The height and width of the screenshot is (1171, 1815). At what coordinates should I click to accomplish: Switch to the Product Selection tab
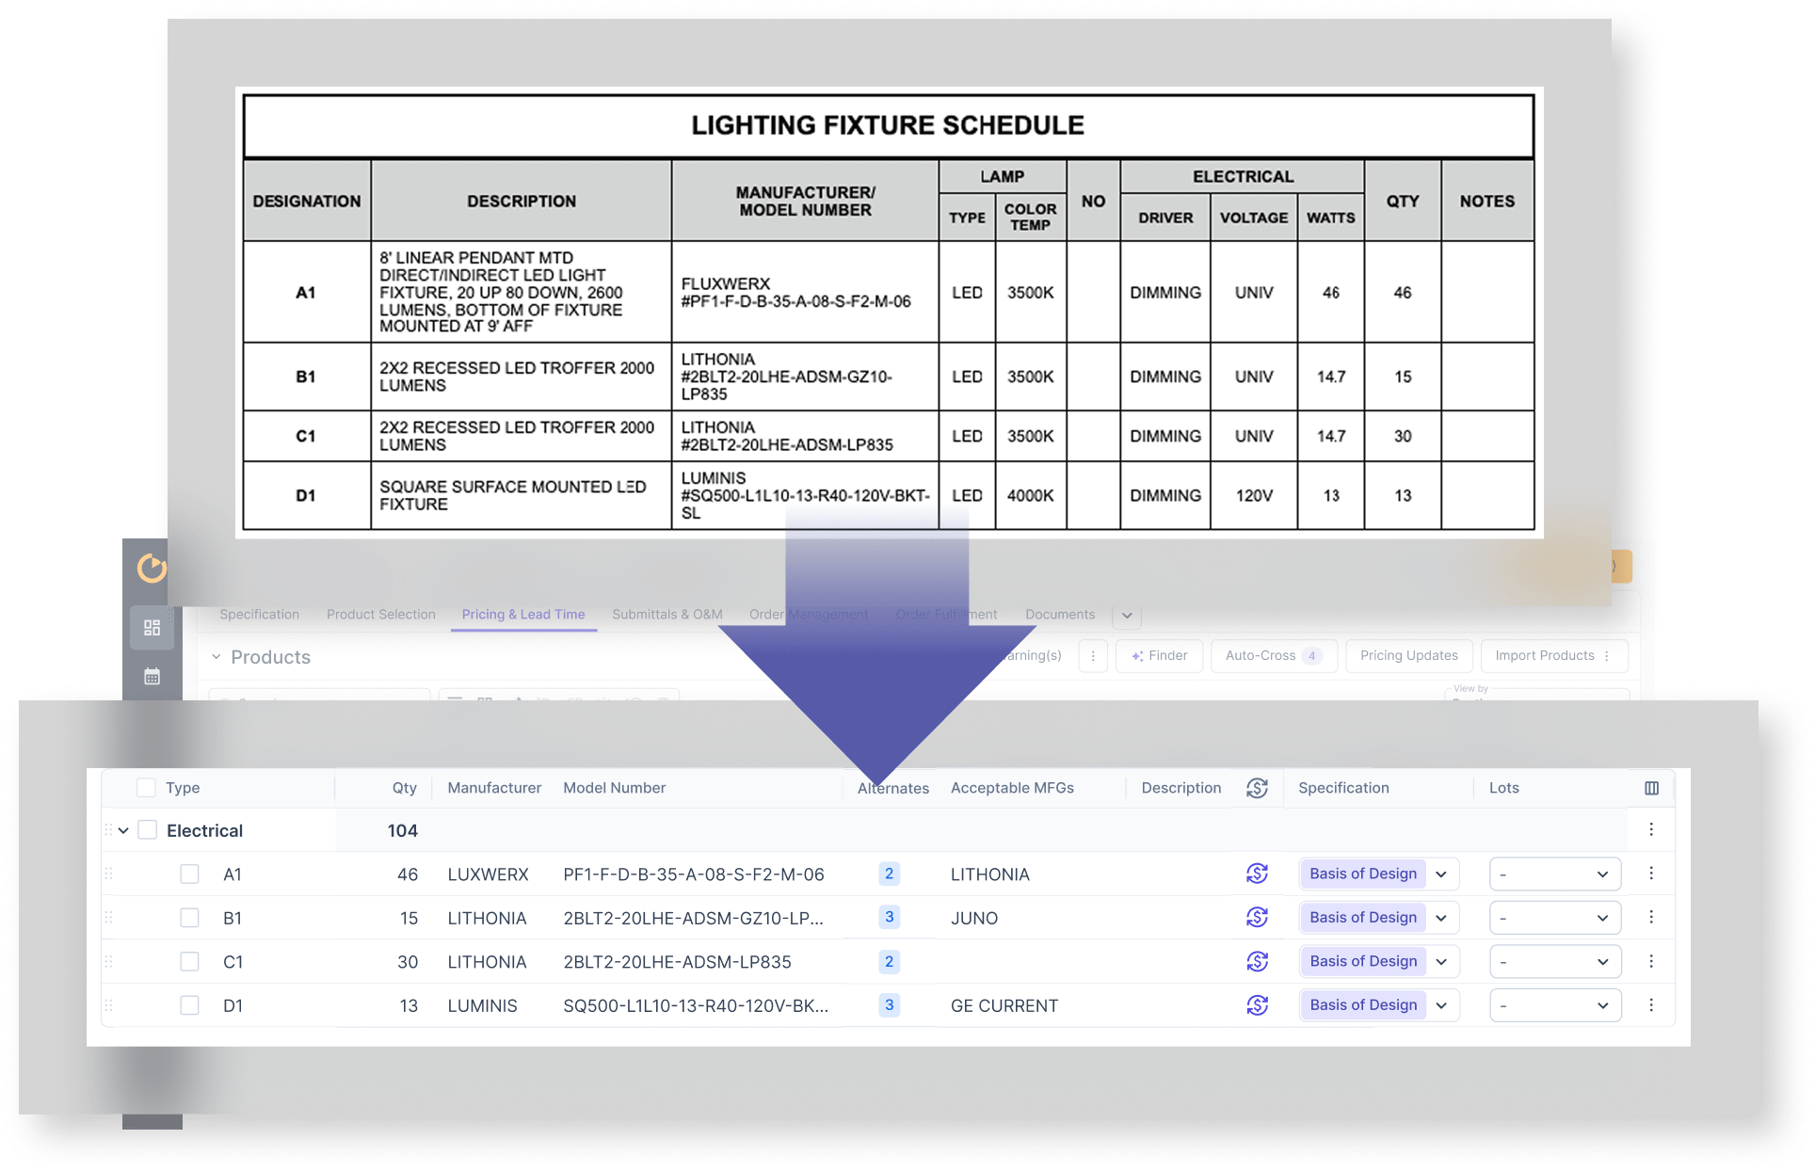point(380,615)
